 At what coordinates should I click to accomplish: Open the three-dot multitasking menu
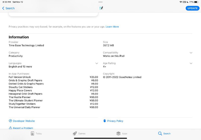tap(100, 2)
